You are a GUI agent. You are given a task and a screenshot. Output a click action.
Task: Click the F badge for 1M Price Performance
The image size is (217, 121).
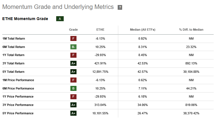click(73, 80)
